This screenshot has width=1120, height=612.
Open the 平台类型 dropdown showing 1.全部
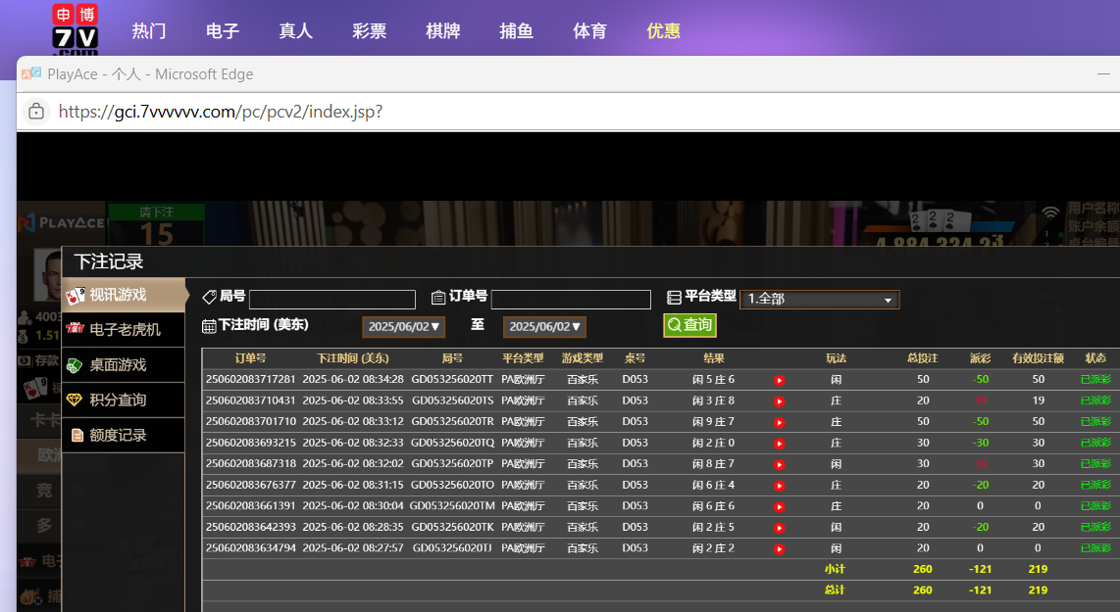(x=819, y=300)
